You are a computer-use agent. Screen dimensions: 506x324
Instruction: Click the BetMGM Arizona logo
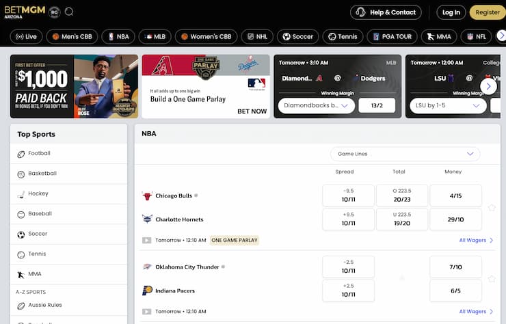point(25,12)
